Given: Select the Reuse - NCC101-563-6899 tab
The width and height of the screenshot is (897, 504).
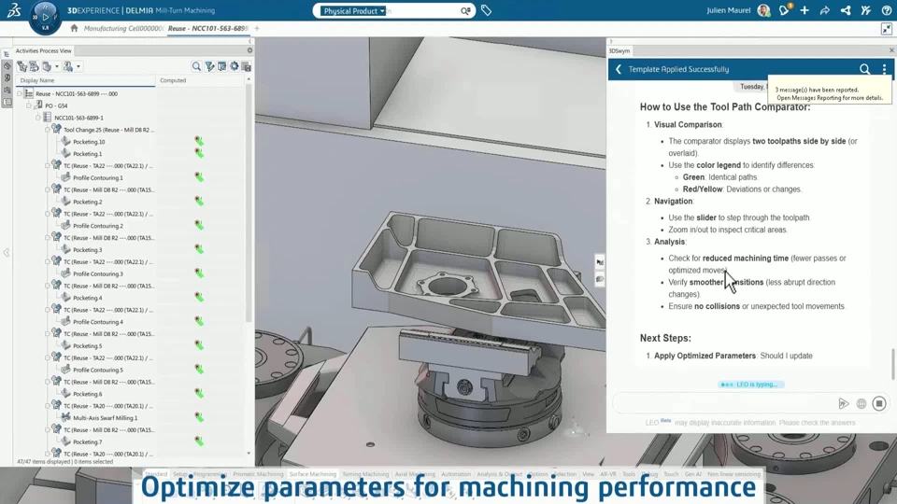Looking at the screenshot, I should pos(208,28).
